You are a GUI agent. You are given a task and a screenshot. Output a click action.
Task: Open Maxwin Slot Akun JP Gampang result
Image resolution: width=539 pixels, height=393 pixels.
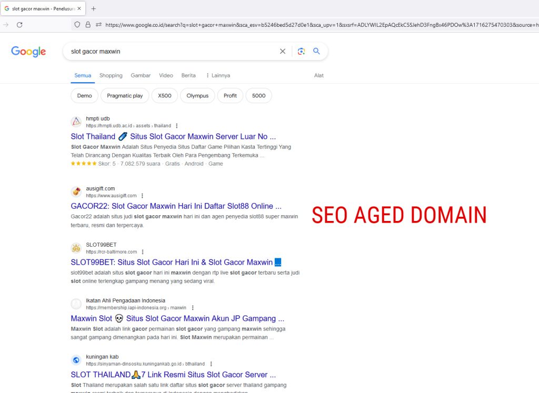[177, 318]
